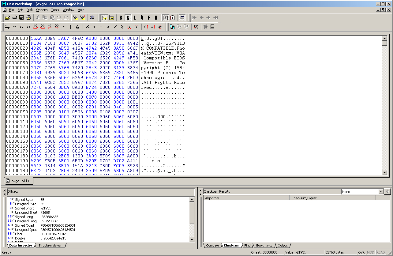
Task: Toggle hexadecimal (16) offset display
Action: tap(104, 18)
